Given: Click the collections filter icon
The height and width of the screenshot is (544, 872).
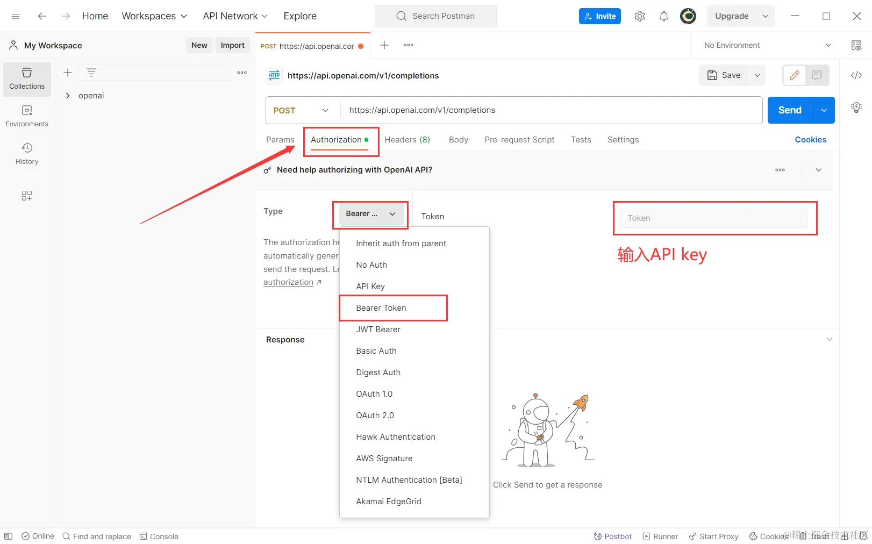Looking at the screenshot, I should coord(91,73).
